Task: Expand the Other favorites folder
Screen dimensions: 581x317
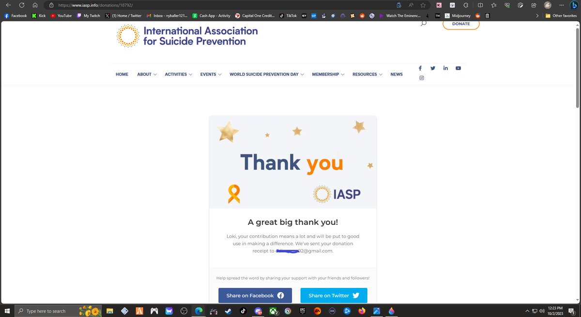Action: point(560,16)
